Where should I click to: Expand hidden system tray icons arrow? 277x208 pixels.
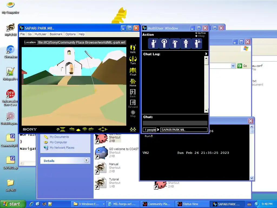(257, 204)
